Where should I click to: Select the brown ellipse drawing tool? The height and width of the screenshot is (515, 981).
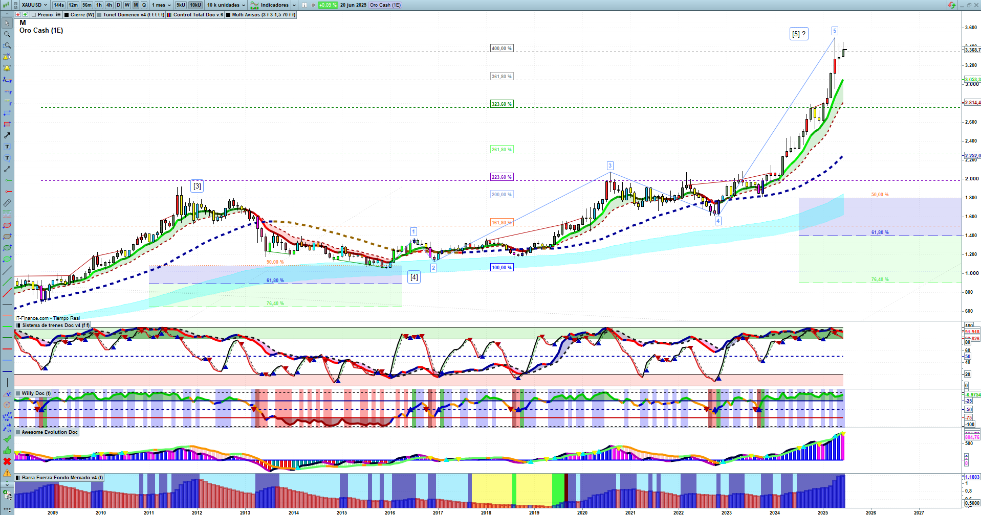click(7, 237)
